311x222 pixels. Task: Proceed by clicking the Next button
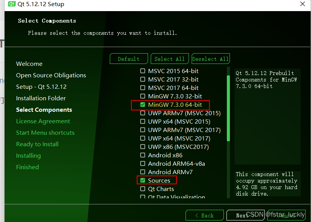point(245,215)
